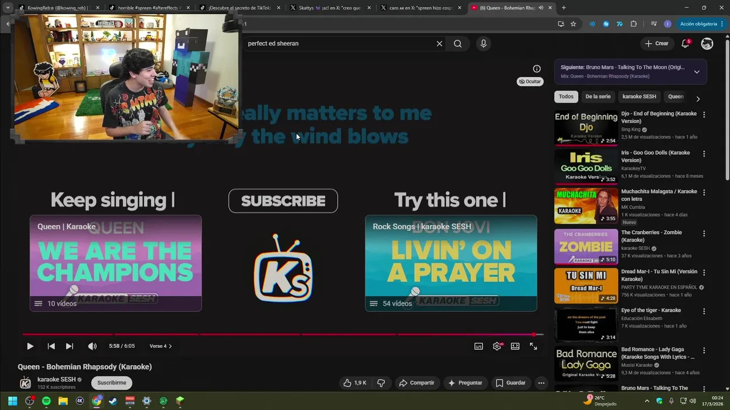Hide the end-screen cards with Ocultar
This screenshot has width=730, height=410.
pos(530,81)
